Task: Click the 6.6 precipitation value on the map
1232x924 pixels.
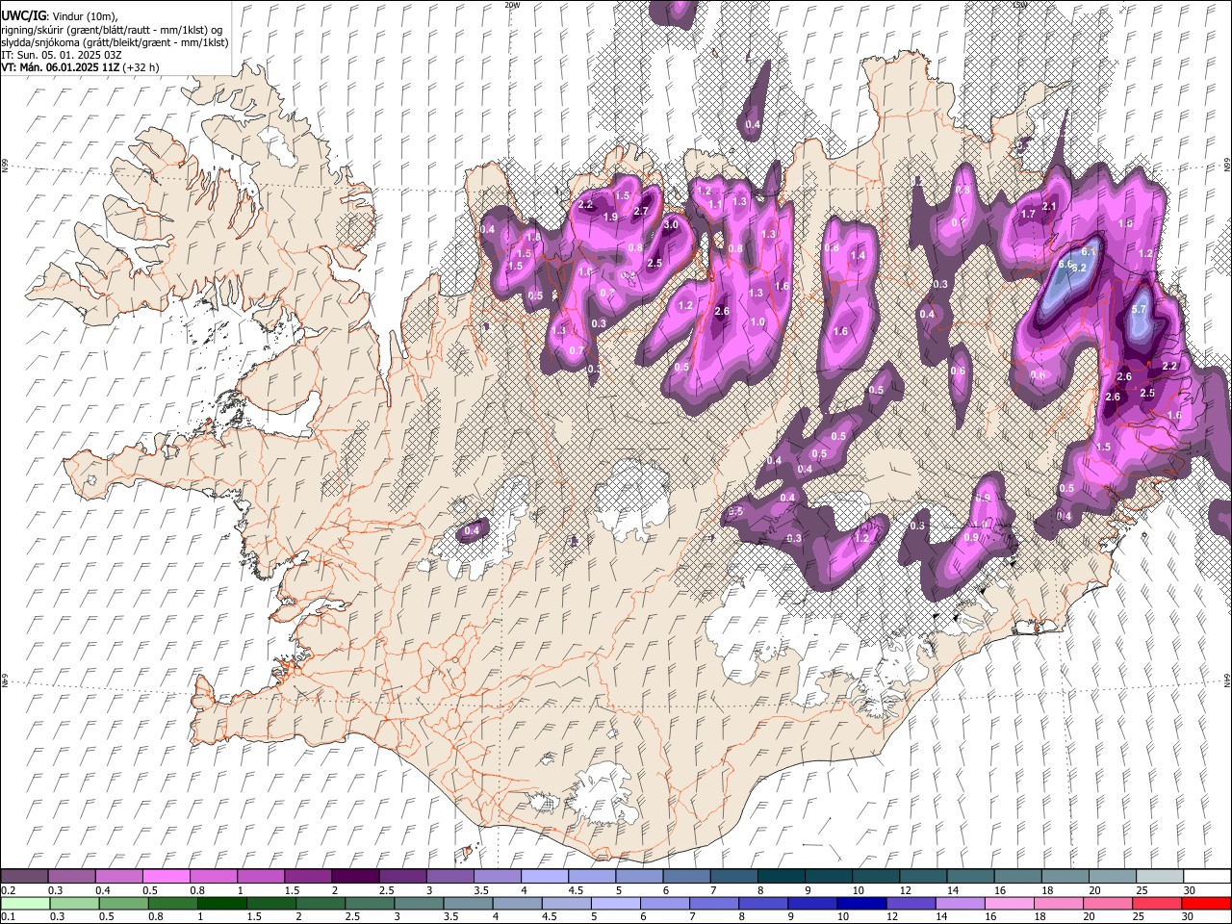Action: click(x=1065, y=264)
